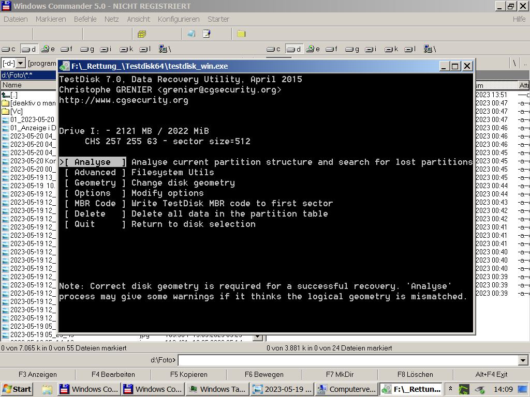Viewport: 530px width, 397px height.
Task: Open the Befehle menu
Action: (x=85, y=19)
